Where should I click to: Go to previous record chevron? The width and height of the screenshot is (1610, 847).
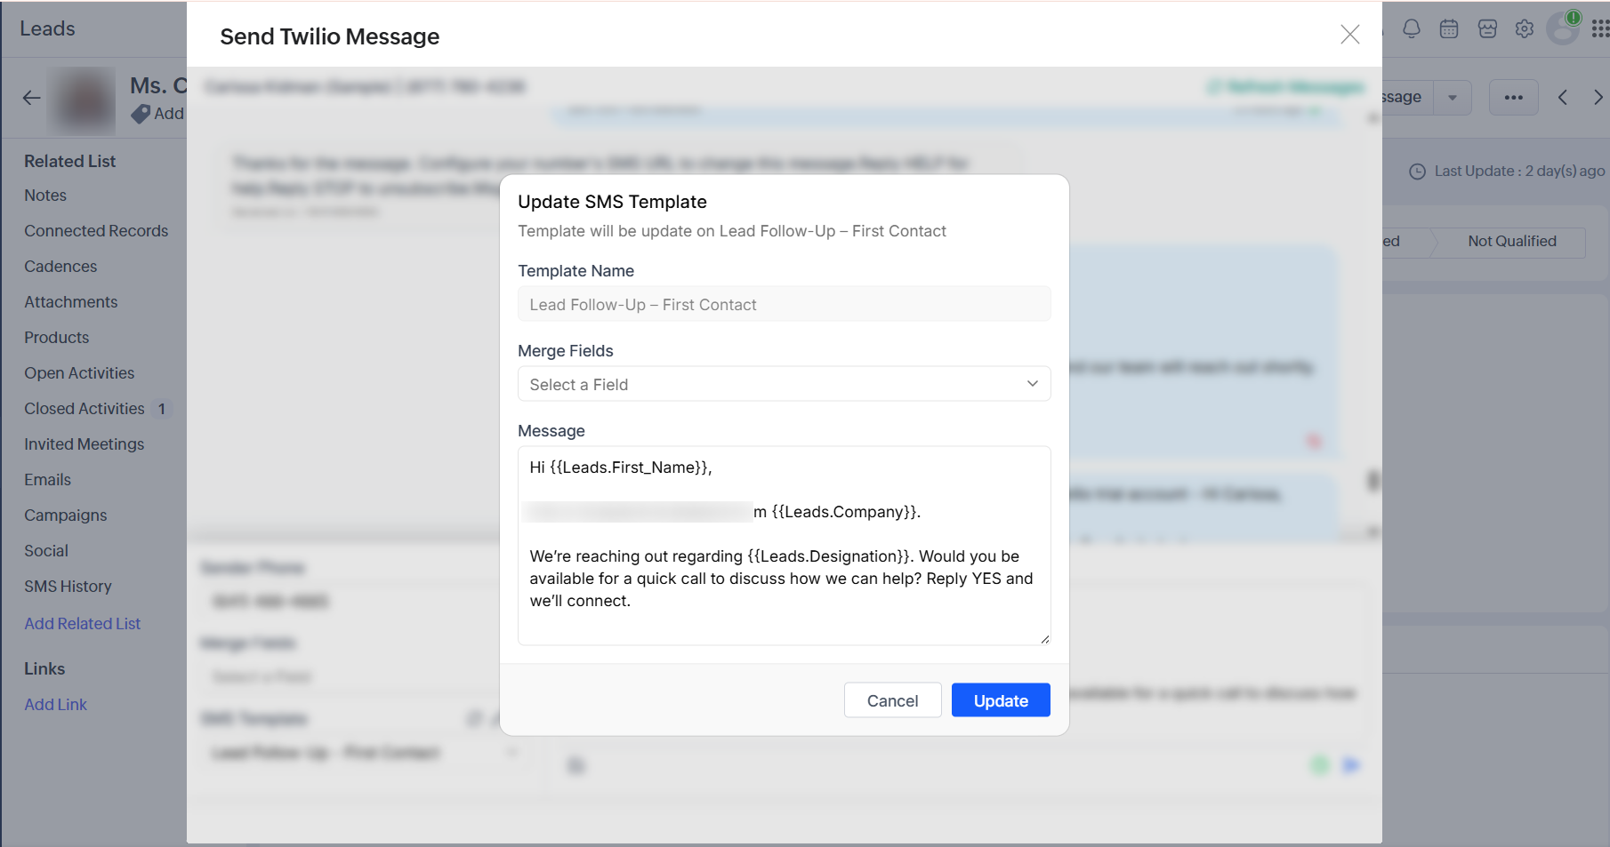(1563, 98)
